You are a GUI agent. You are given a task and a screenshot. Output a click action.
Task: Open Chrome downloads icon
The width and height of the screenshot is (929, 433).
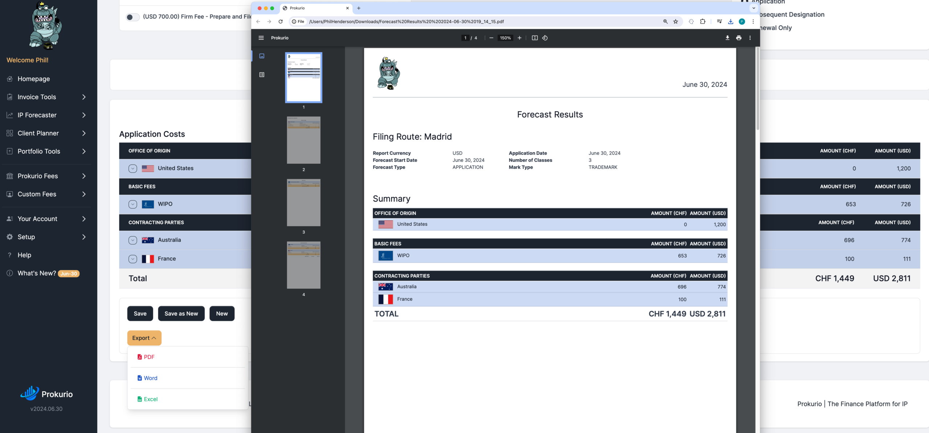pos(730,21)
